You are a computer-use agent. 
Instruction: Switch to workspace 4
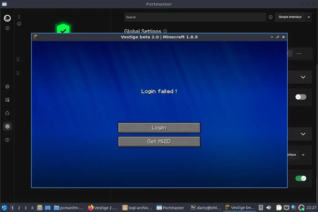point(32,208)
